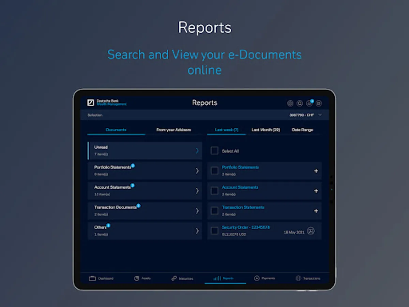Expand Transaction Statements group with plus
The image size is (409, 307).
(x=316, y=211)
